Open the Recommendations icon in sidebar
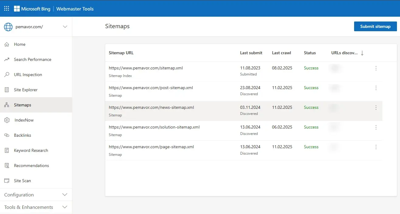The width and height of the screenshot is (400, 214). click(7, 166)
